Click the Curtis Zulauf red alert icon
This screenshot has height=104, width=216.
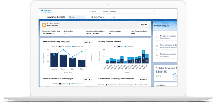157,55
